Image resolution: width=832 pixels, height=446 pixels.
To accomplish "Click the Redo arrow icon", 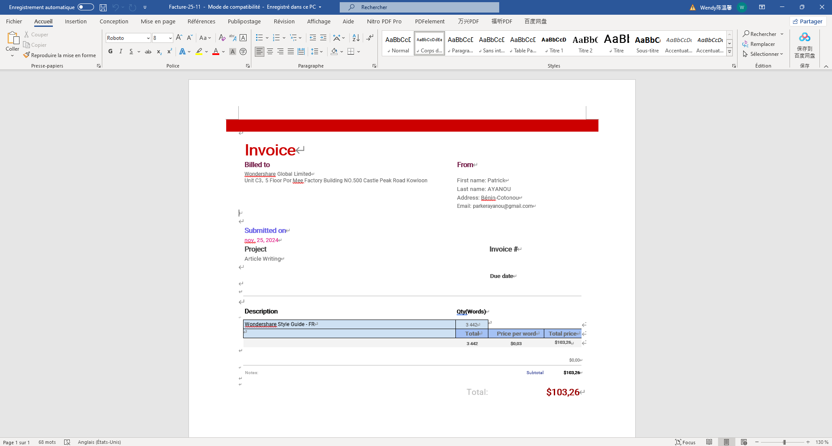I will click(133, 7).
